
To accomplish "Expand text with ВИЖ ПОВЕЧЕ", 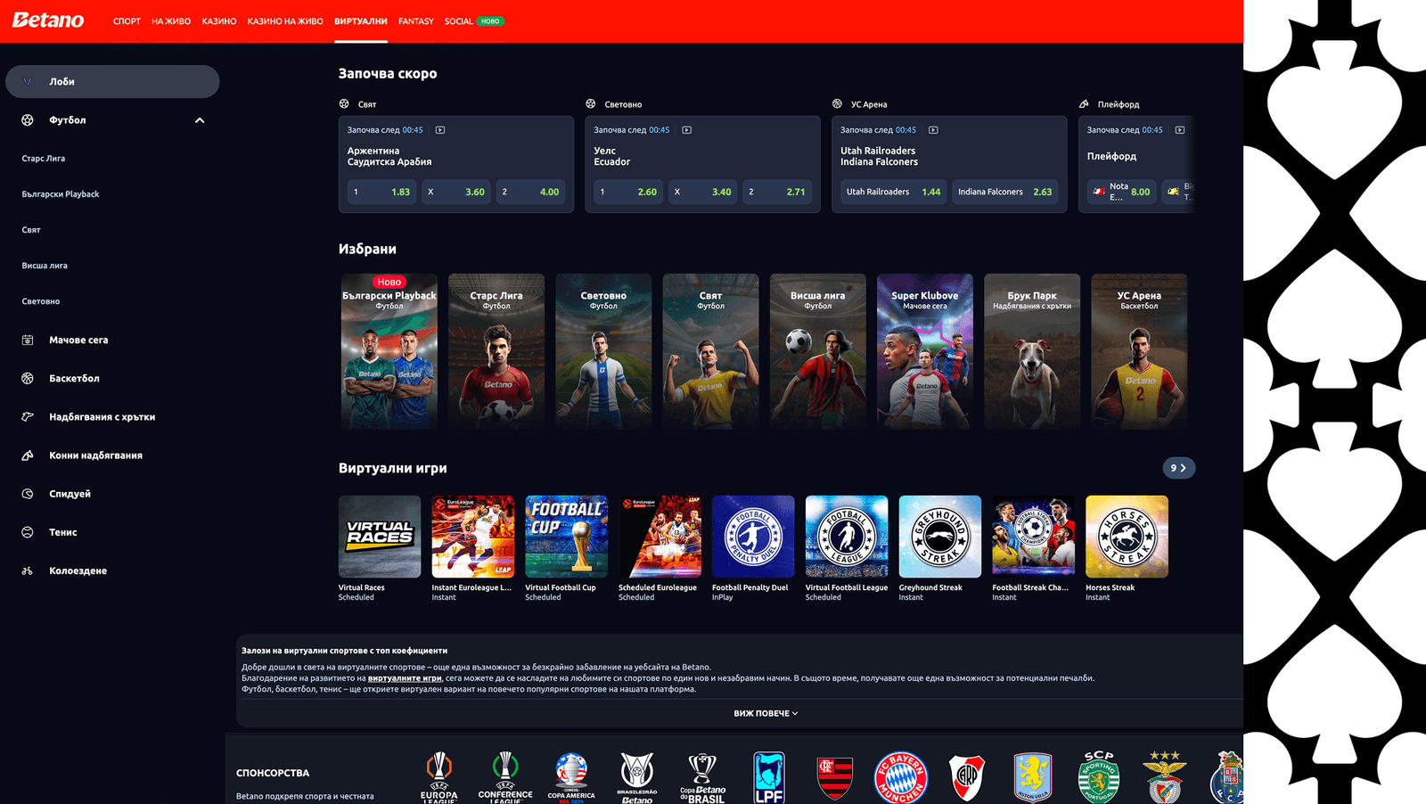I will 766,714.
